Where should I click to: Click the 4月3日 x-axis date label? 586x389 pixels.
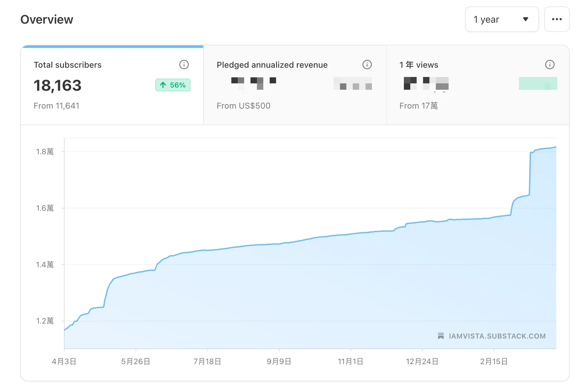pyautogui.click(x=64, y=362)
